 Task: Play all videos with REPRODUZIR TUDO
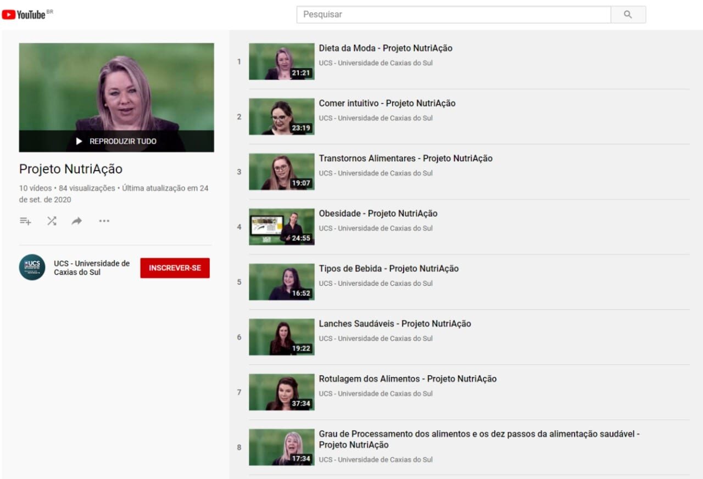coord(116,141)
